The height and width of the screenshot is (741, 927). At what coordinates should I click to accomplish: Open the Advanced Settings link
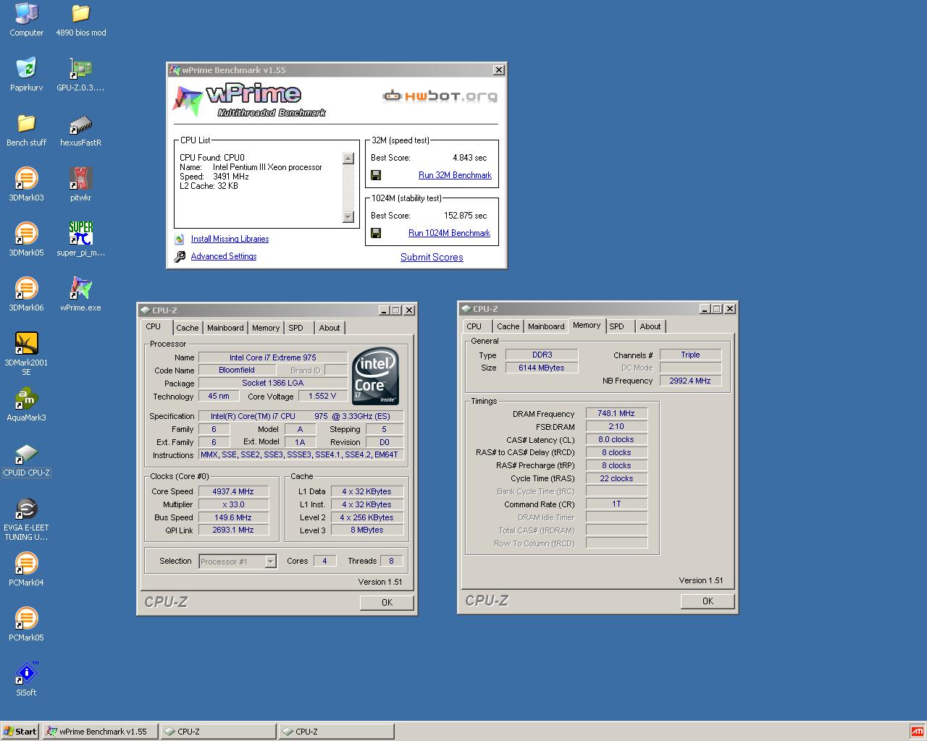tap(224, 256)
